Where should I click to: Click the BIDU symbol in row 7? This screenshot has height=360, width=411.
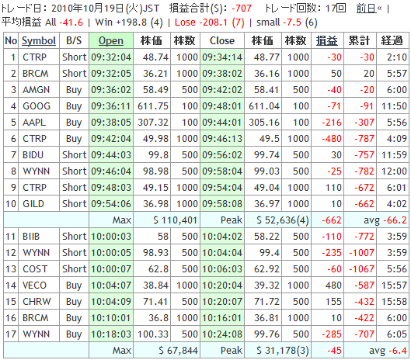coord(33,154)
